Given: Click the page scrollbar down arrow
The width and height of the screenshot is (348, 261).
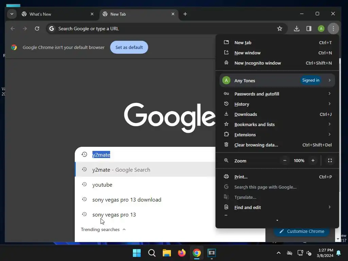Looking at the screenshot, I should 338,239.
